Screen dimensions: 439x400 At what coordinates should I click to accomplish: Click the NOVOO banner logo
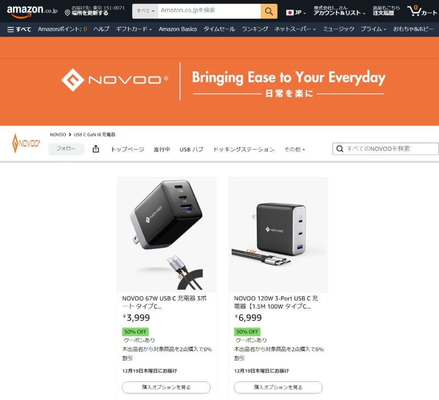click(115, 80)
